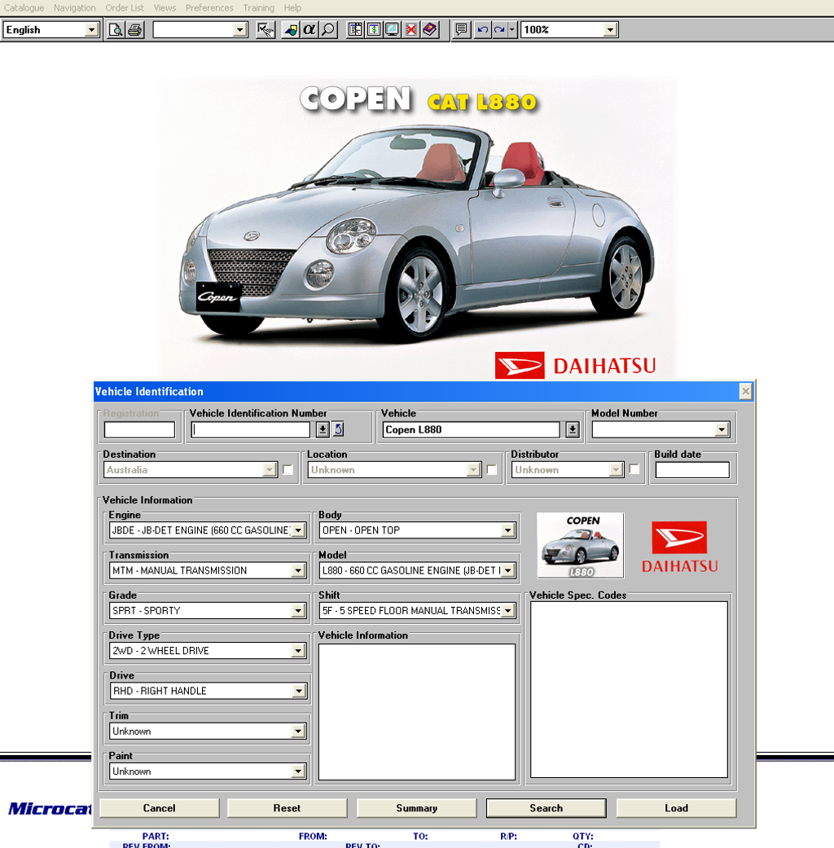Open the Training menu

(x=258, y=7)
